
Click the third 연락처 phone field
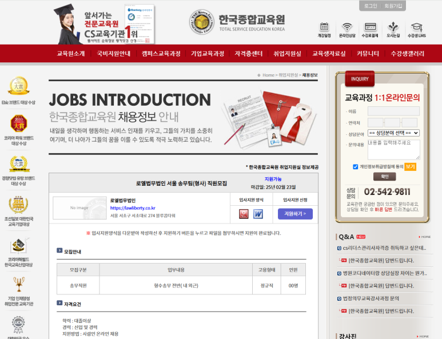pyautogui.click(x=409, y=123)
